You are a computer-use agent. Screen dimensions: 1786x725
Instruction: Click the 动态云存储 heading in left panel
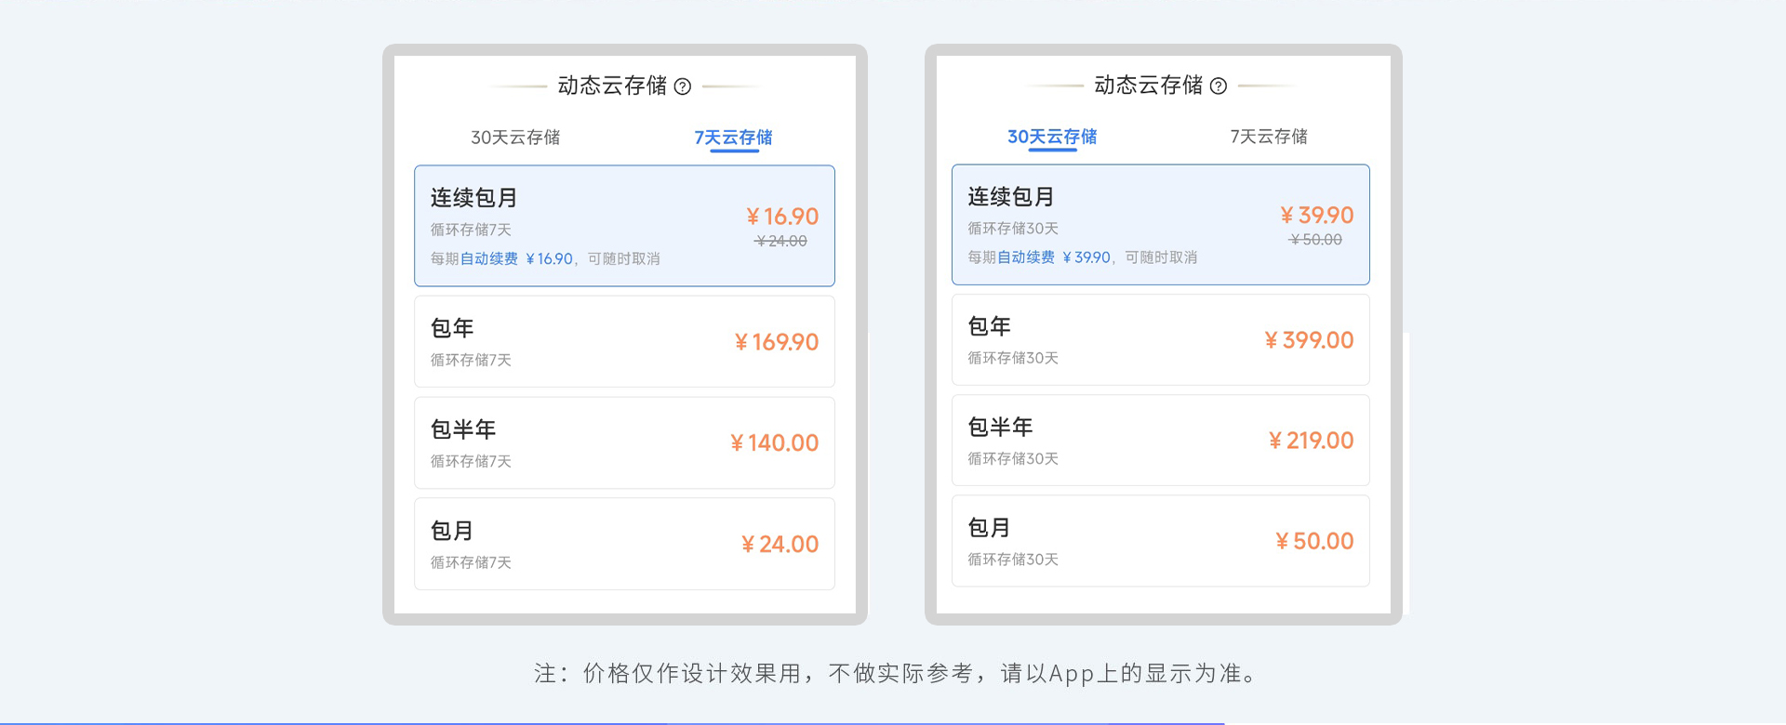612,86
